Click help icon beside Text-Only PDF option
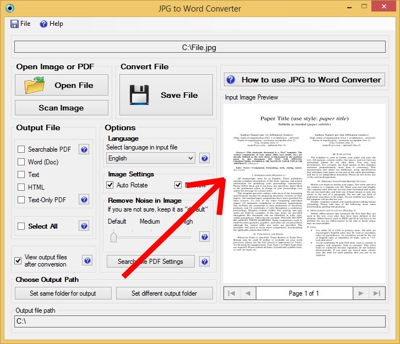 point(84,199)
